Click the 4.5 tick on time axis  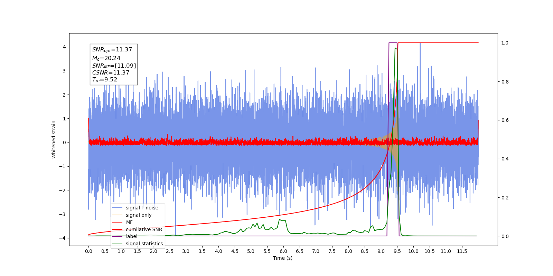[235, 251]
